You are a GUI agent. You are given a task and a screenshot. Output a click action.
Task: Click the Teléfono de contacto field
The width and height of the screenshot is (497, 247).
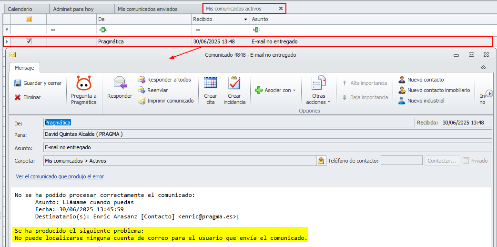pyautogui.click(x=401, y=161)
